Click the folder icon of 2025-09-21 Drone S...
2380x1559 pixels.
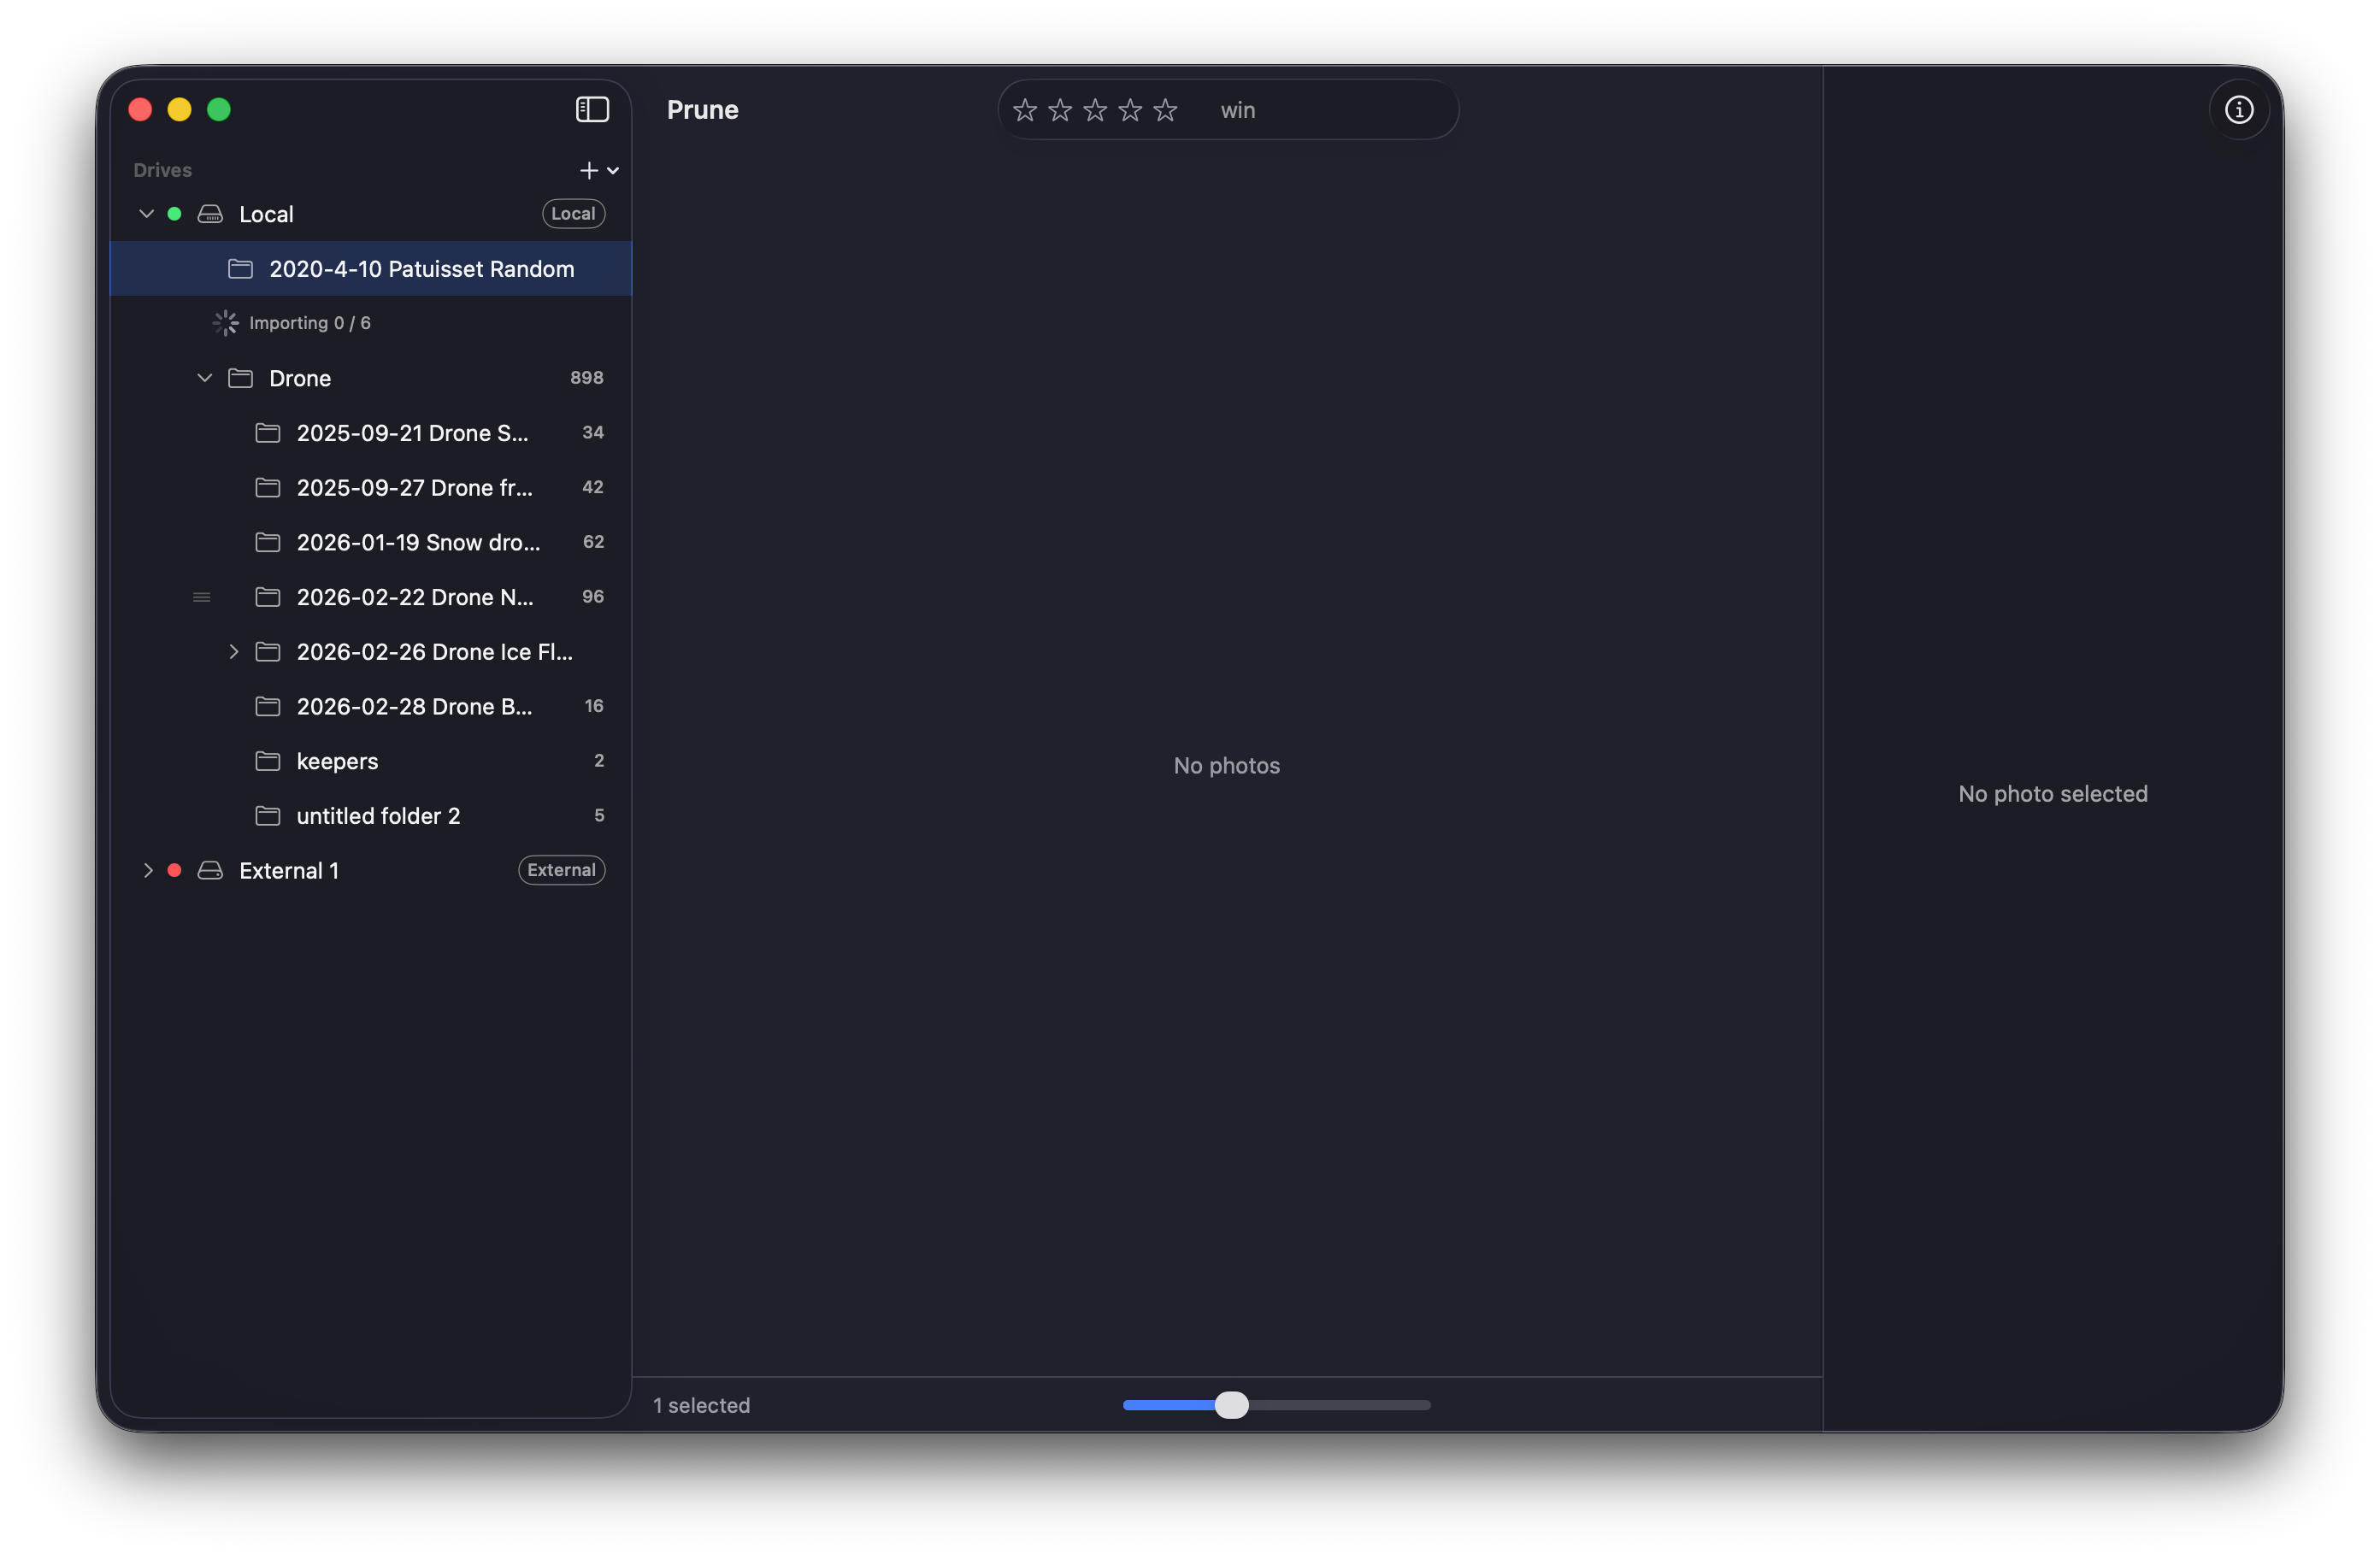click(267, 433)
